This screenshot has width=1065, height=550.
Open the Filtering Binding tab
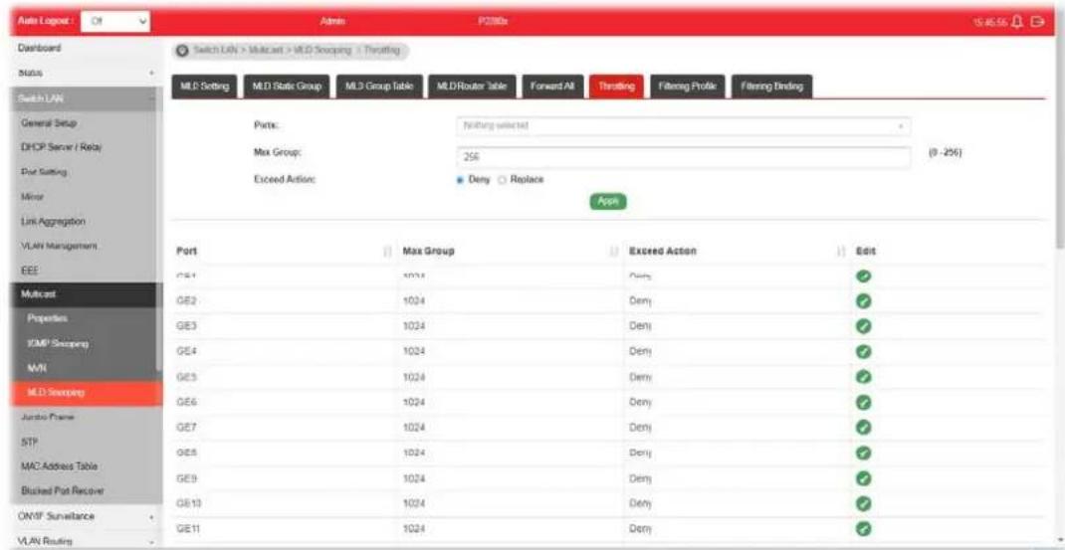[x=771, y=87]
